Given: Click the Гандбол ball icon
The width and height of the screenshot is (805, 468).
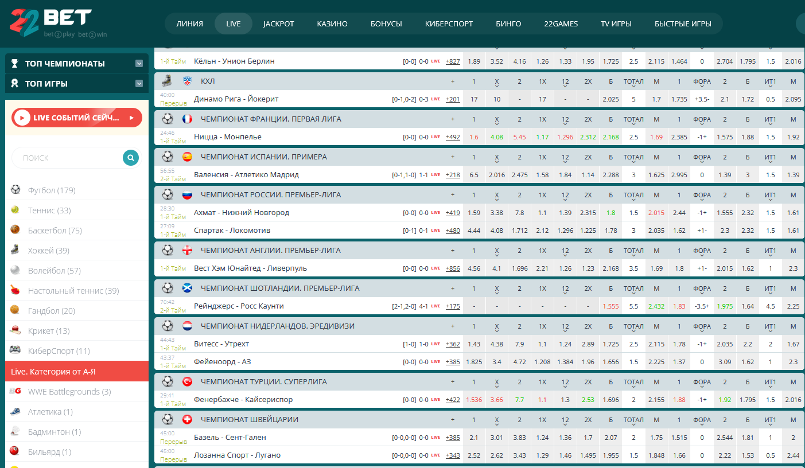Looking at the screenshot, I should pyautogui.click(x=15, y=310).
